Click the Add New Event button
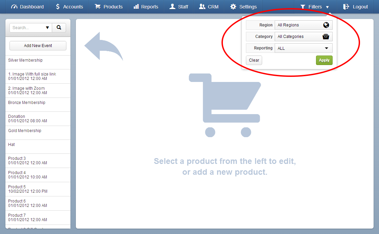The width and height of the screenshot is (379, 234). (38, 45)
